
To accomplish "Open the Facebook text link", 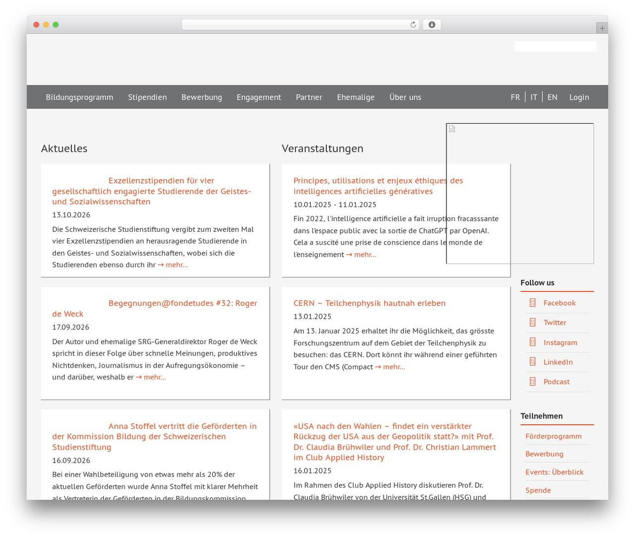I will pyautogui.click(x=559, y=303).
